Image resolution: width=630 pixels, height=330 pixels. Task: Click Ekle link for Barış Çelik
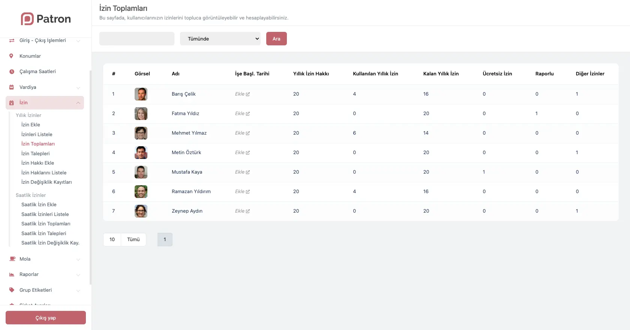coord(242,94)
